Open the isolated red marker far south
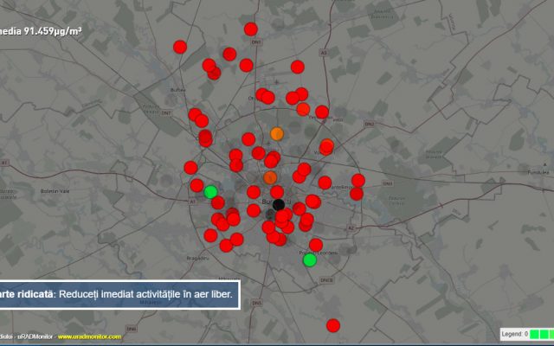 (333, 325)
